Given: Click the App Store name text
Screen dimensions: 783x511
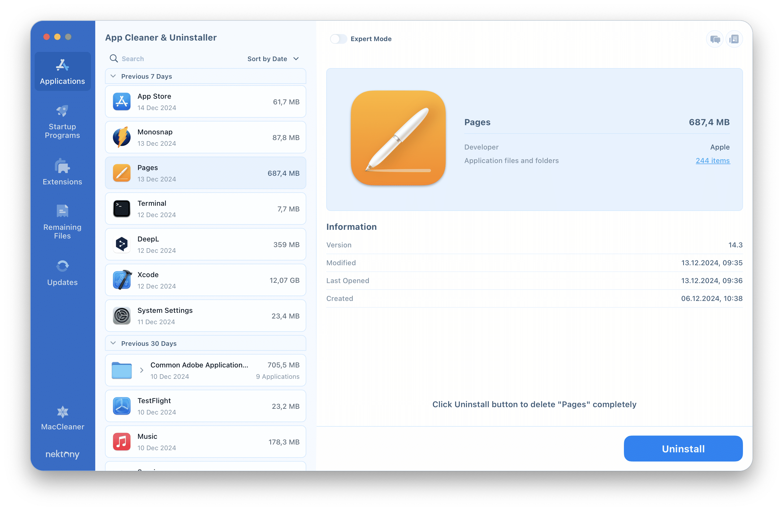Looking at the screenshot, I should point(154,96).
